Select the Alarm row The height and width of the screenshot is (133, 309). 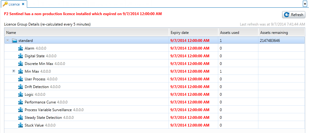[154, 48]
